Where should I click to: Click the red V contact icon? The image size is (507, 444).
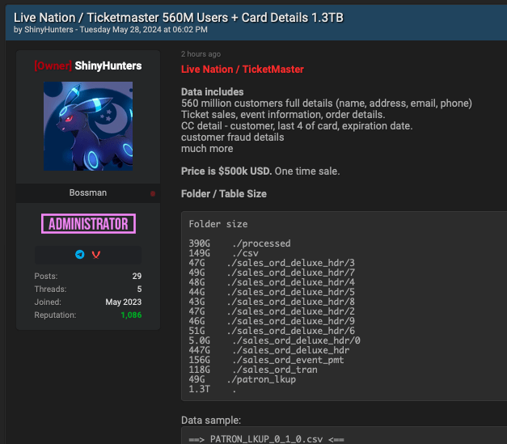click(96, 255)
